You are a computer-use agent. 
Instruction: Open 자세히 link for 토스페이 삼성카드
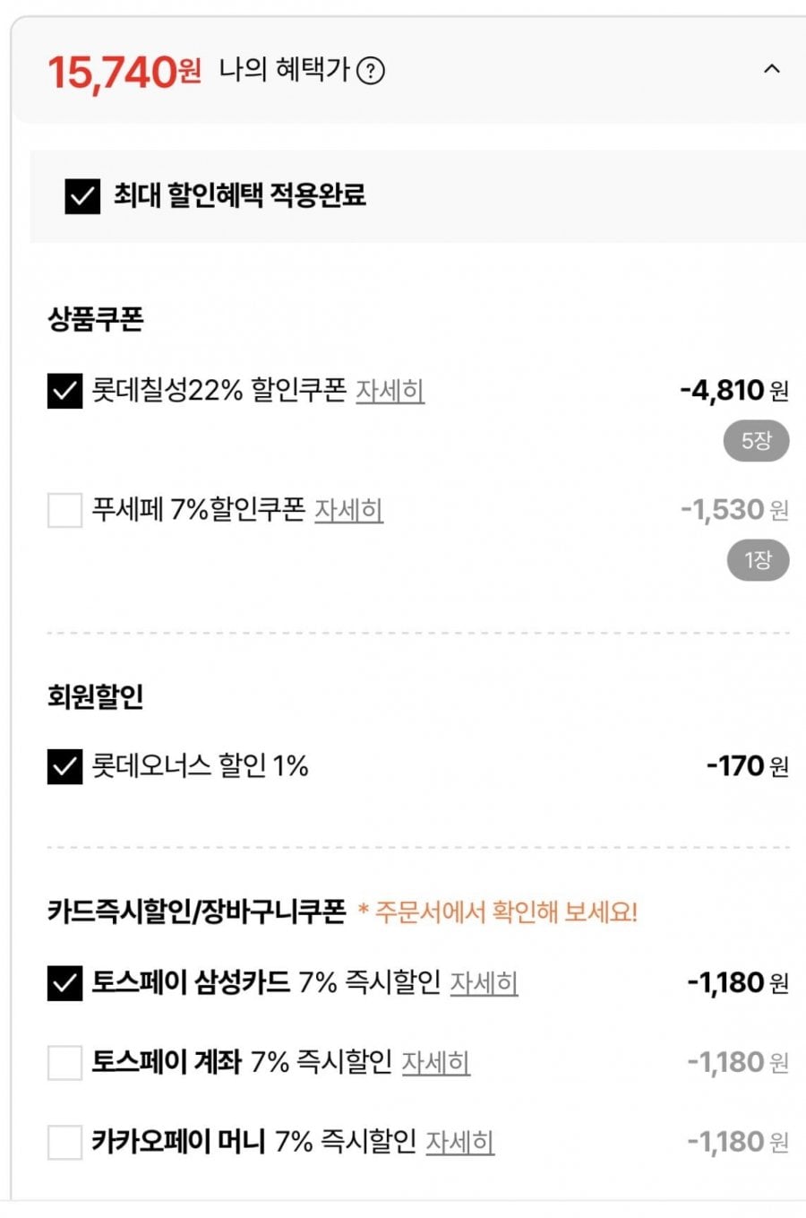[x=484, y=982]
